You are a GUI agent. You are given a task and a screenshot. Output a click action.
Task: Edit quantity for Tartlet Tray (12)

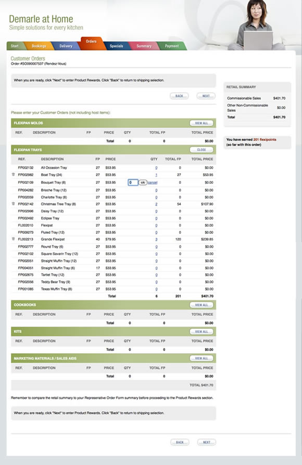156,275
